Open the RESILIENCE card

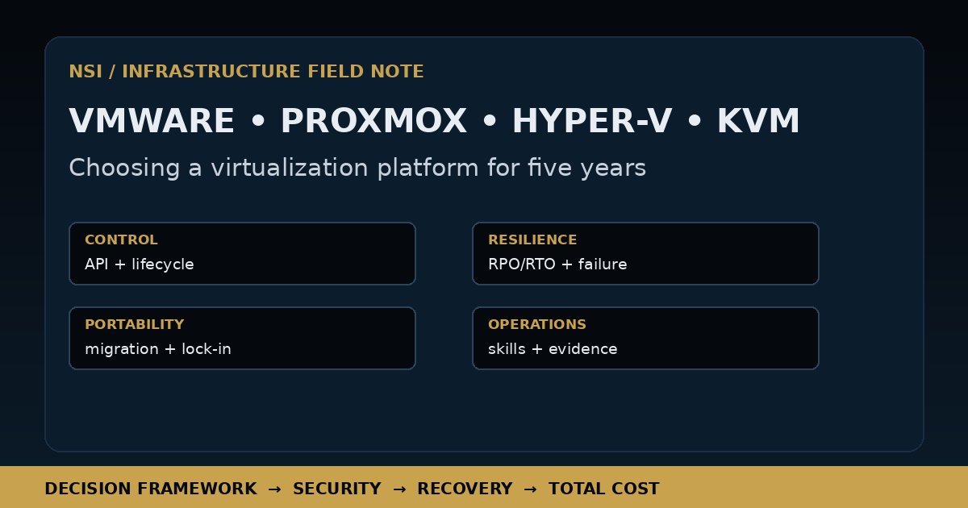[x=645, y=253]
